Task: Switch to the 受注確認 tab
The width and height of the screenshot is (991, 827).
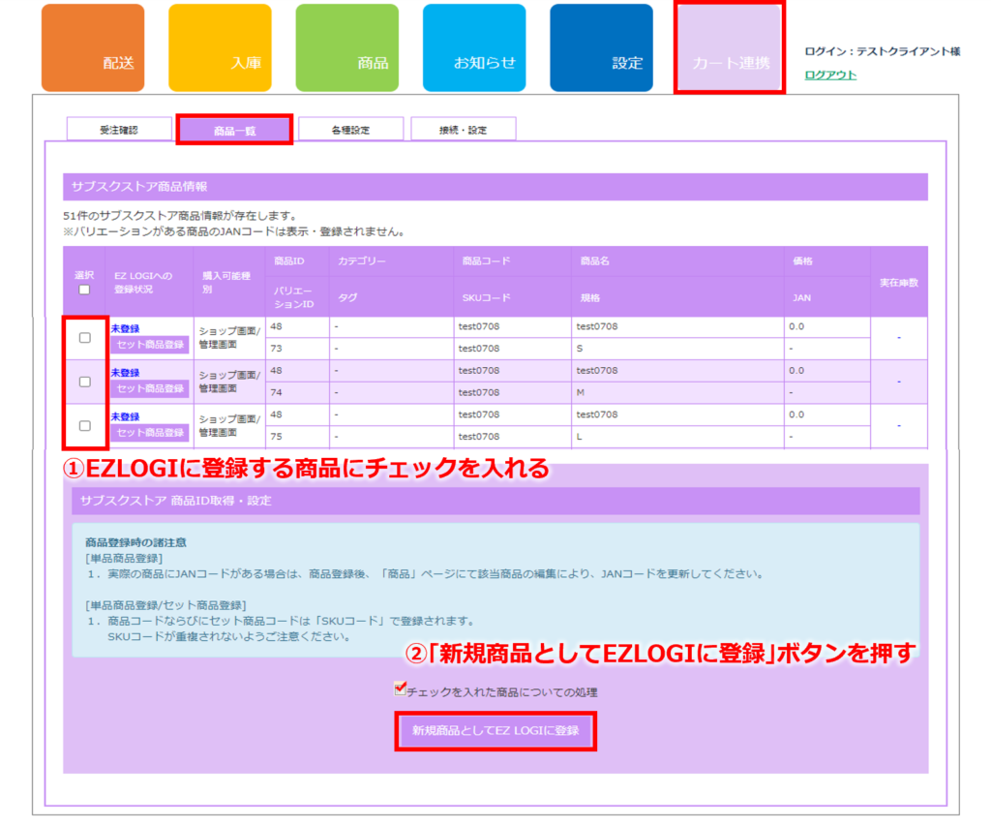Action: (x=119, y=130)
